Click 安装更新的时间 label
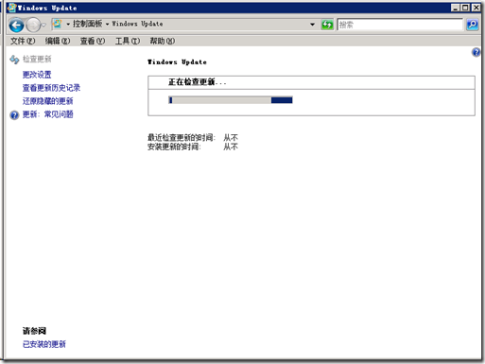485x364 pixels. pos(174,147)
